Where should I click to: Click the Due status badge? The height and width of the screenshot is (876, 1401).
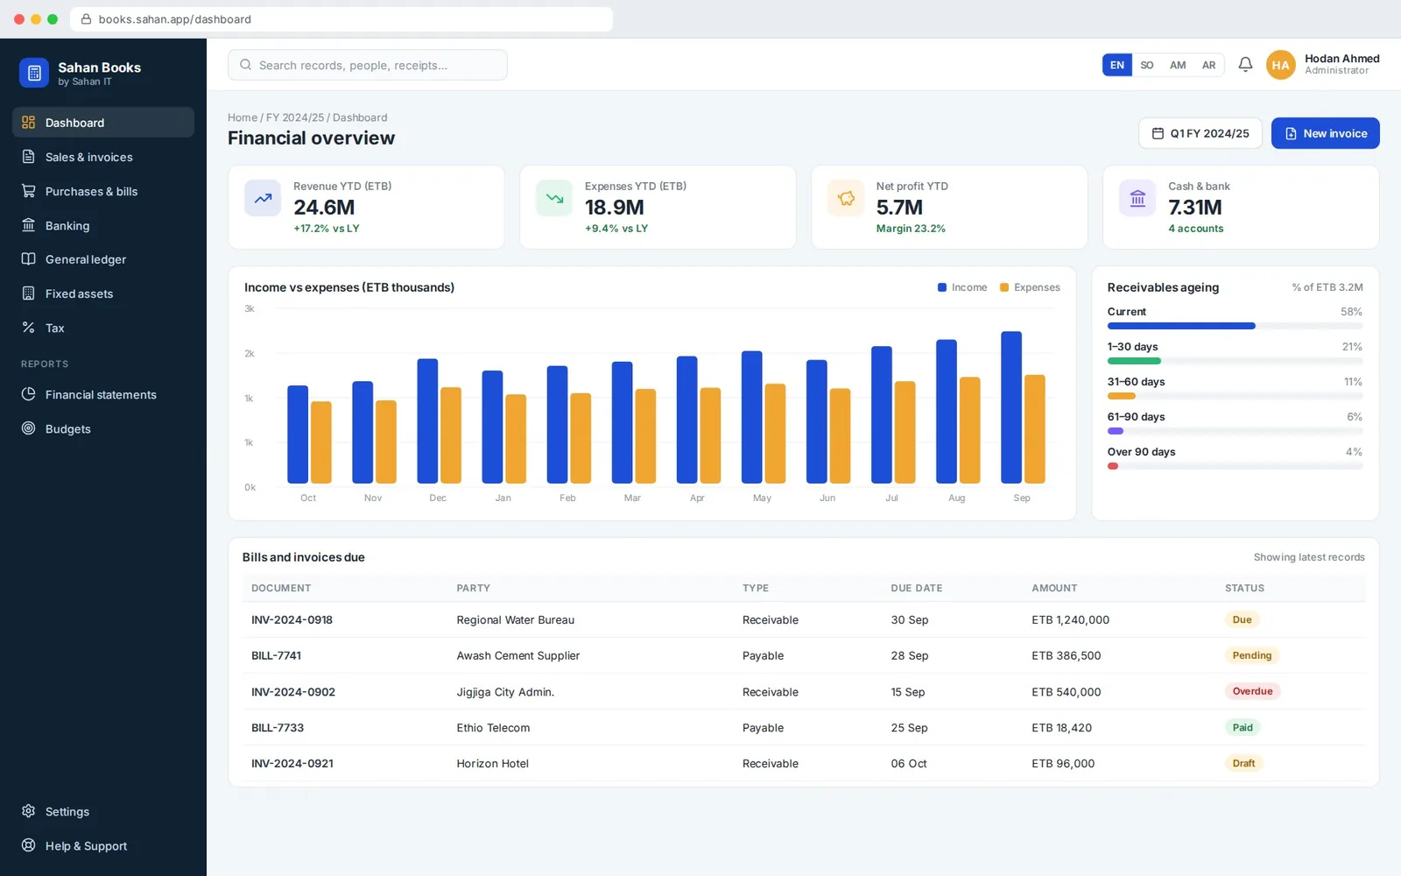1242,619
